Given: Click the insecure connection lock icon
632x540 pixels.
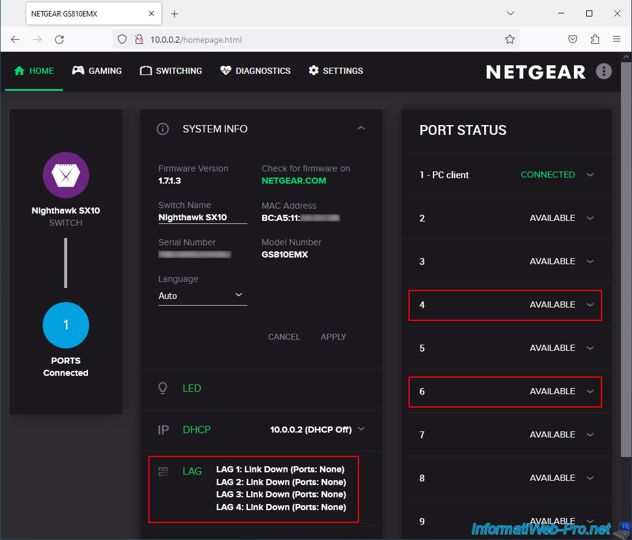Looking at the screenshot, I should click(x=139, y=40).
